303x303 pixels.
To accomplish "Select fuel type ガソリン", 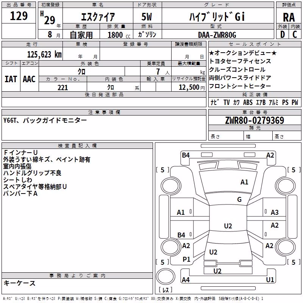I will [147, 34].
